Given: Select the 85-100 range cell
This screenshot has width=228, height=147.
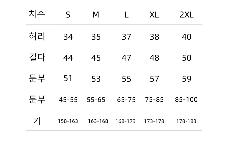Looking at the screenshot, I should point(186,100).
